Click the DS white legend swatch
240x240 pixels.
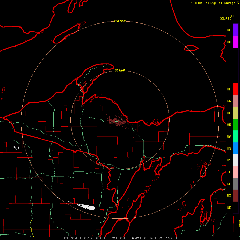pos(235,160)
